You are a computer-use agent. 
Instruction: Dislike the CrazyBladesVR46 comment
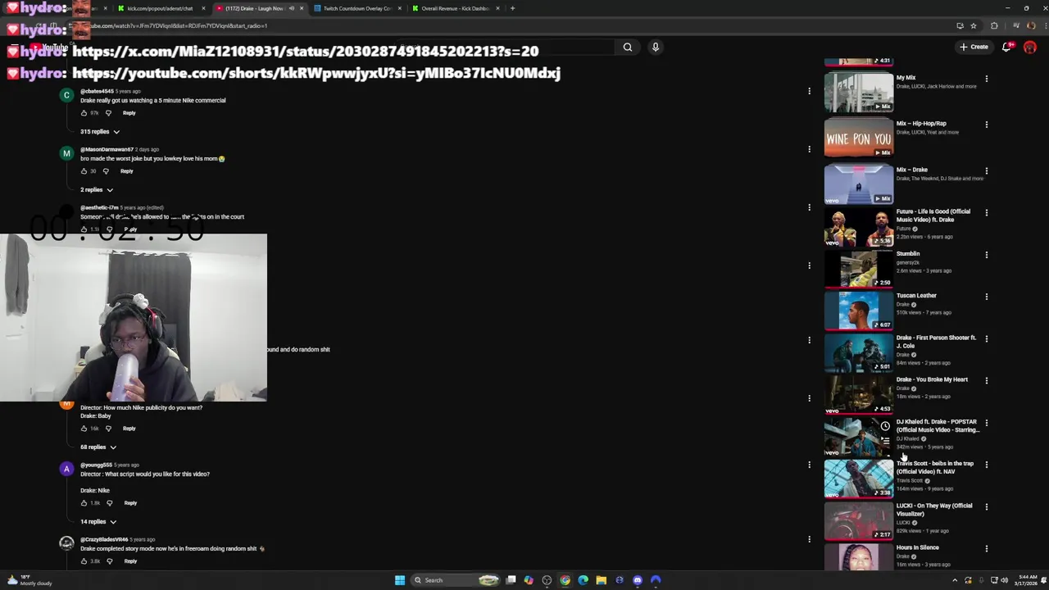[110, 561]
